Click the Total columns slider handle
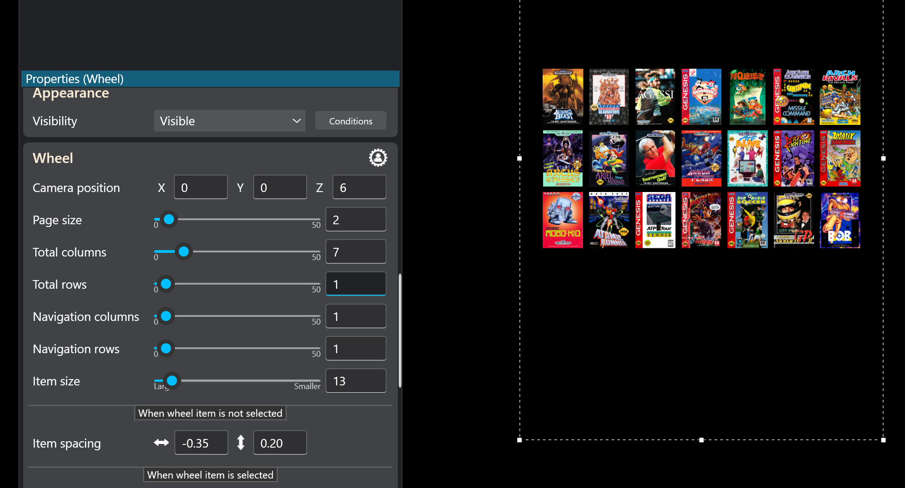 pos(183,251)
